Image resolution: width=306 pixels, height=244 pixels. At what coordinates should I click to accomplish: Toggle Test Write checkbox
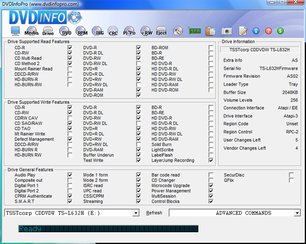tap(138, 160)
